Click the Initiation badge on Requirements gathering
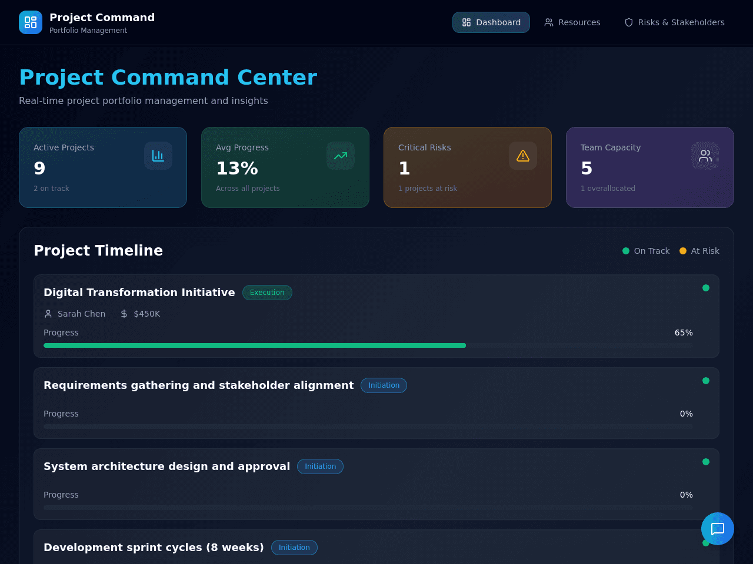753x564 pixels. (384, 385)
